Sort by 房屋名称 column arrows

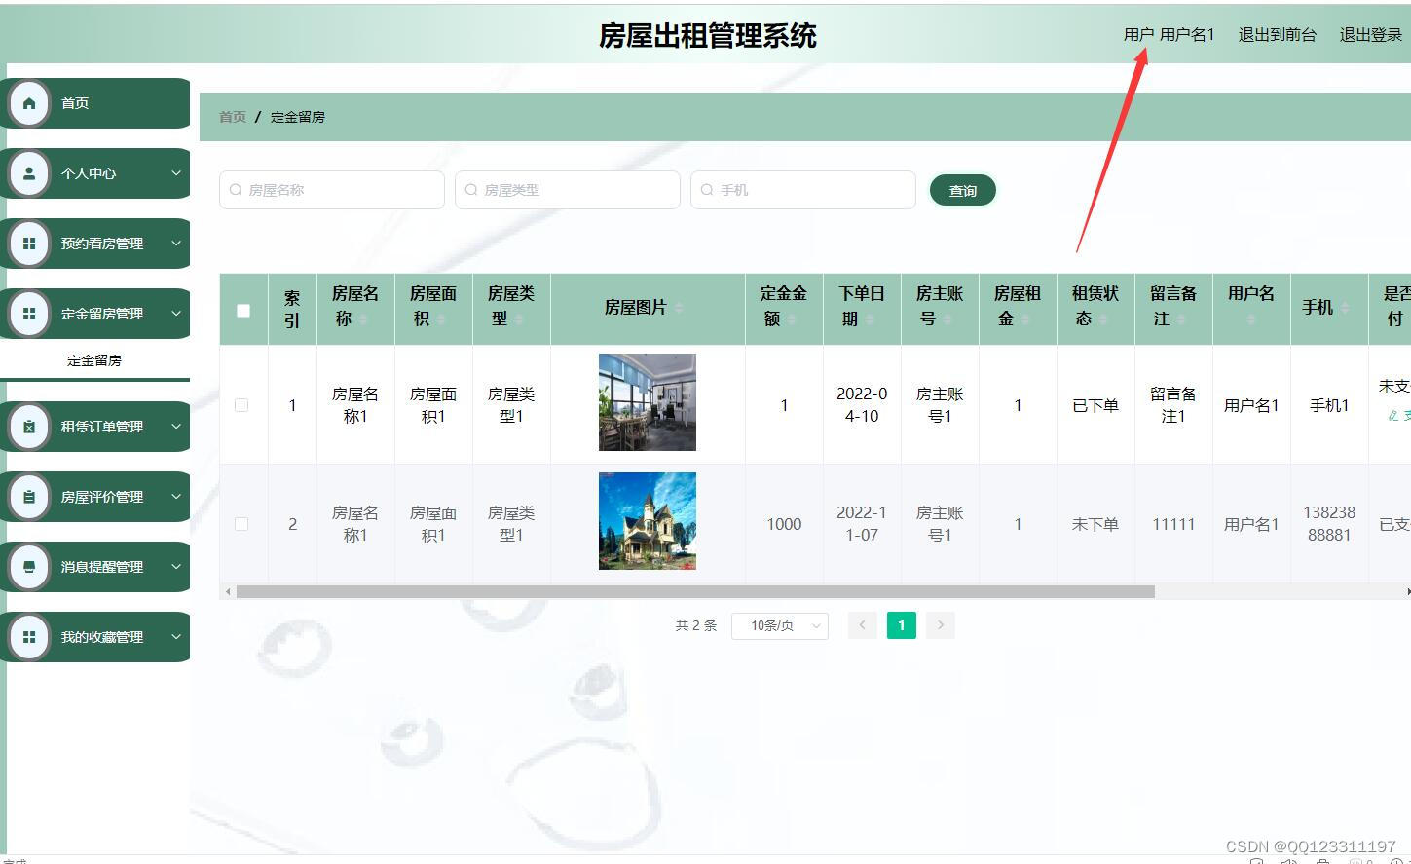[x=363, y=319]
